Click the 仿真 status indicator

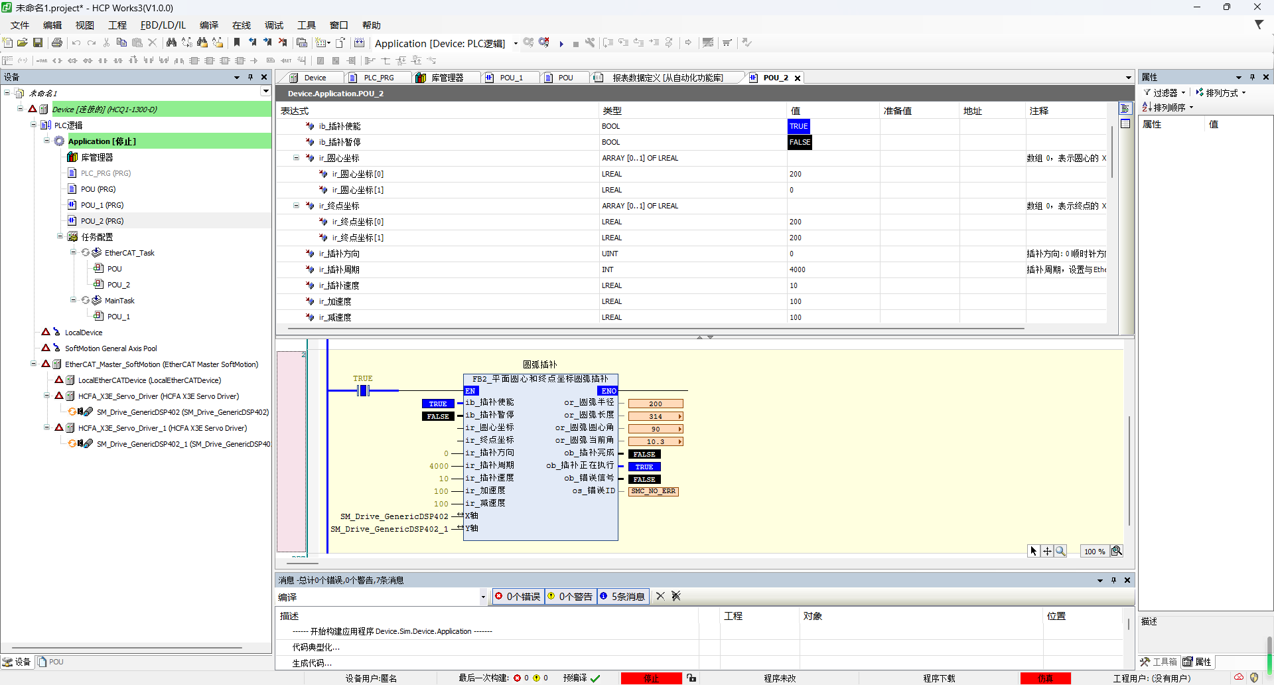(1046, 678)
